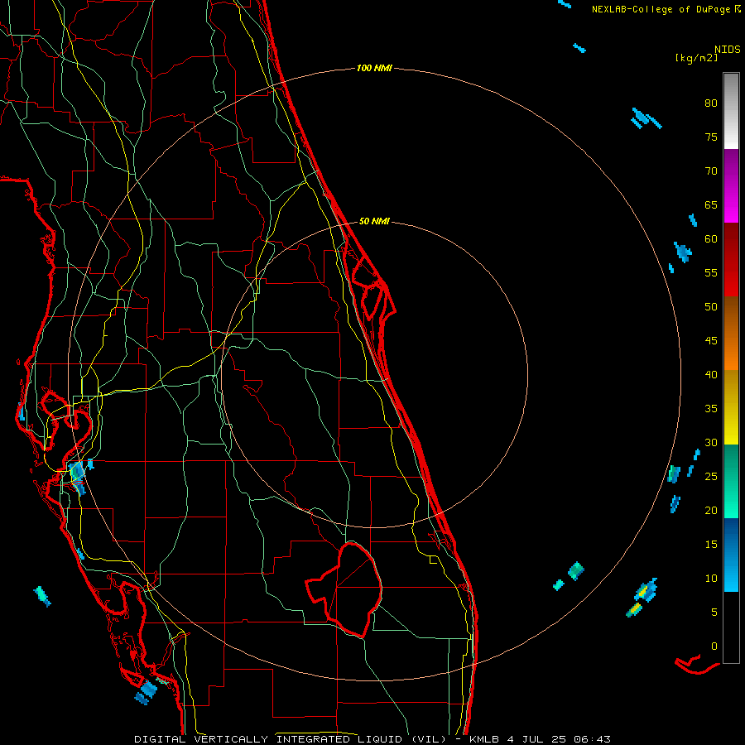
Task: Click the scale value 0
Action: point(714,646)
